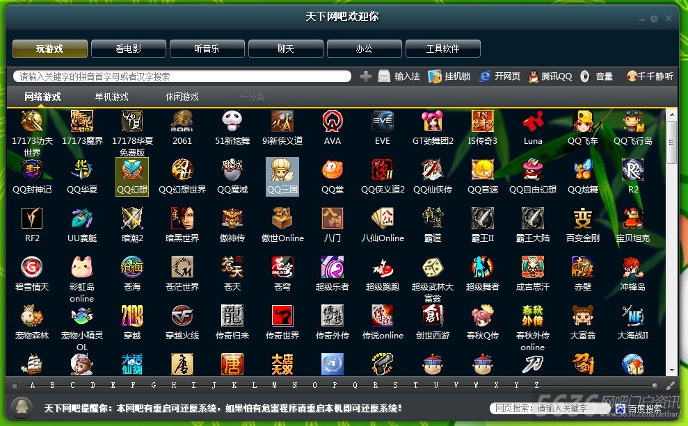Filter games by letter A
The height and width of the screenshot is (426, 688).
click(33, 385)
